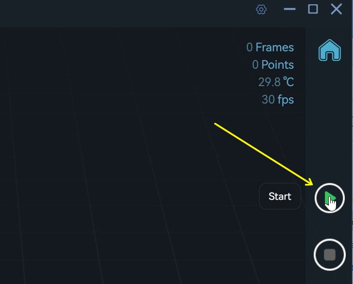Open the settings gear in title bar
Image resolution: width=353 pixels, height=284 pixels.
pyautogui.click(x=261, y=10)
